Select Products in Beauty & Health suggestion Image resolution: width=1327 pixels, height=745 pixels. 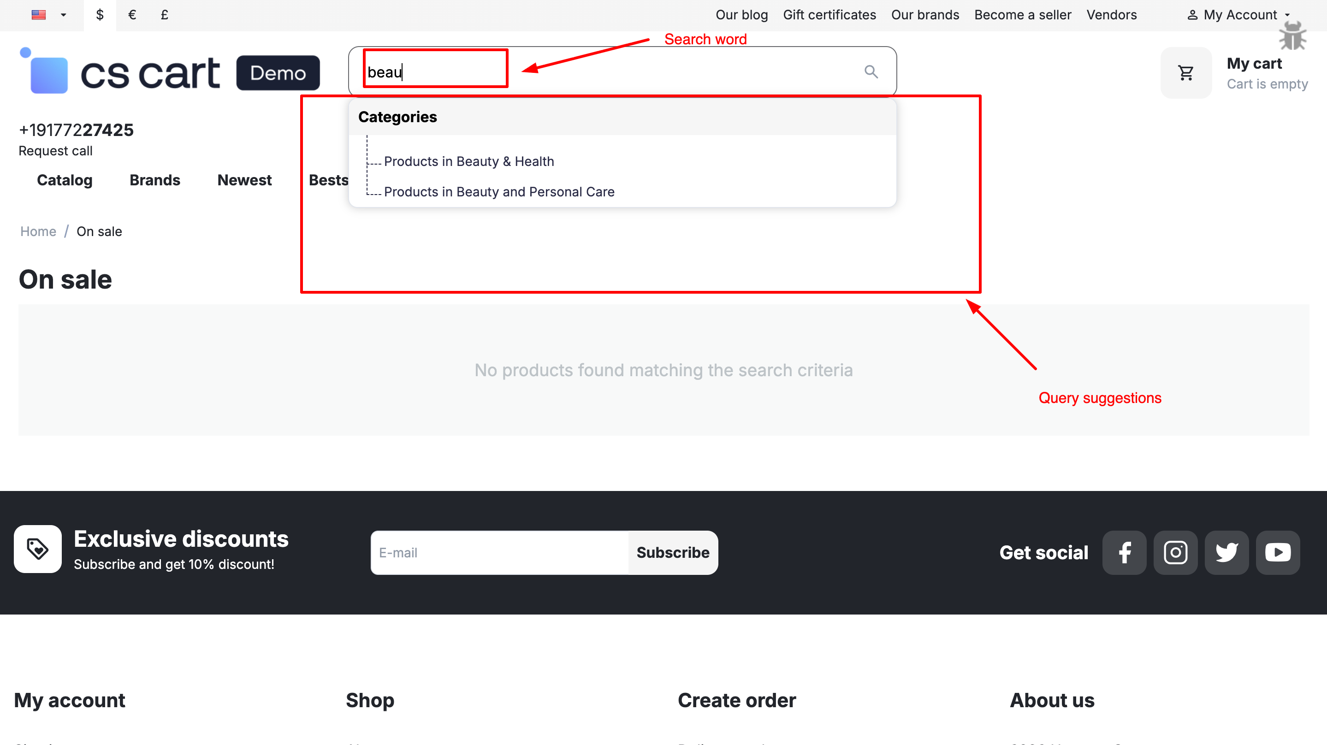[x=469, y=161]
